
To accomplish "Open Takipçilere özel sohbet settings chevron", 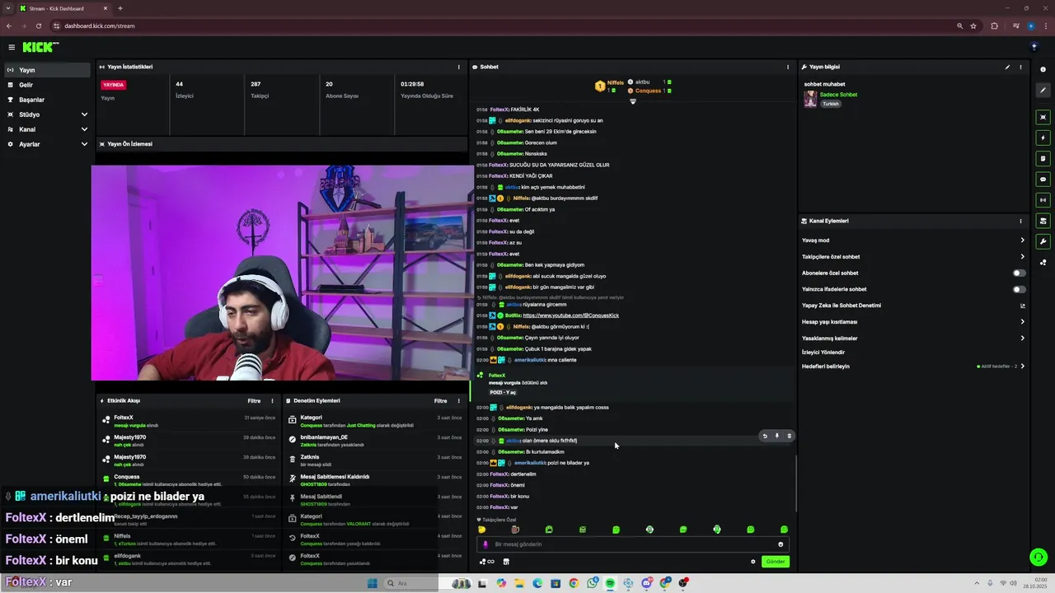I will pyautogui.click(x=1022, y=257).
